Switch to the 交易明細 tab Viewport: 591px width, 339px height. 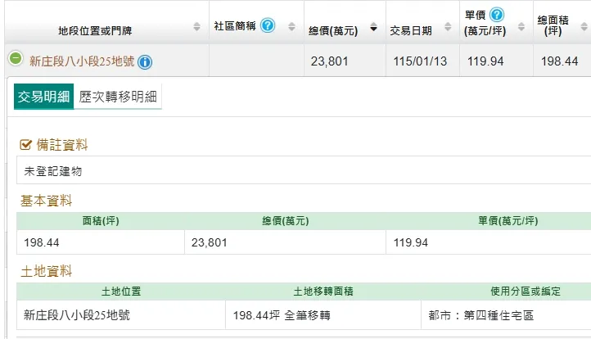click(43, 97)
